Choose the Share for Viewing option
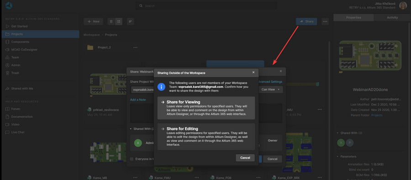411x180 pixels. click(x=206, y=108)
